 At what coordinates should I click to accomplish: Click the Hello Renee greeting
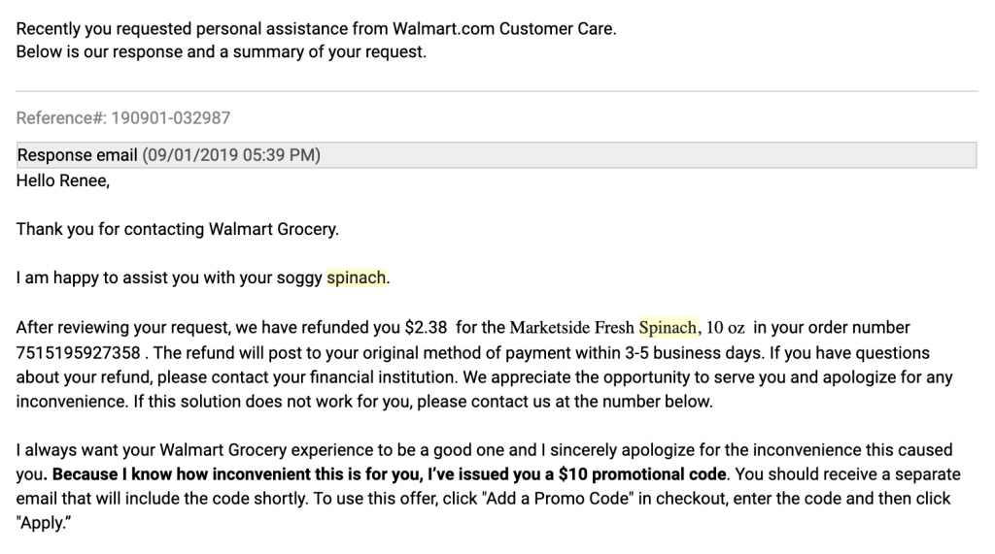pos(63,181)
